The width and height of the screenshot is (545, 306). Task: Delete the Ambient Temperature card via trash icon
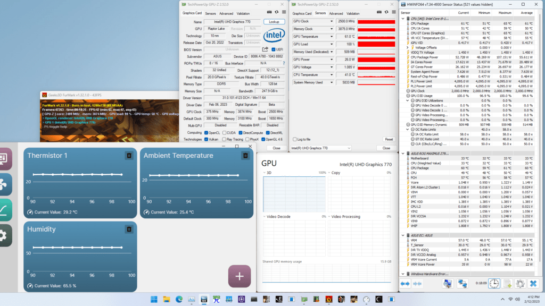tap(245, 156)
